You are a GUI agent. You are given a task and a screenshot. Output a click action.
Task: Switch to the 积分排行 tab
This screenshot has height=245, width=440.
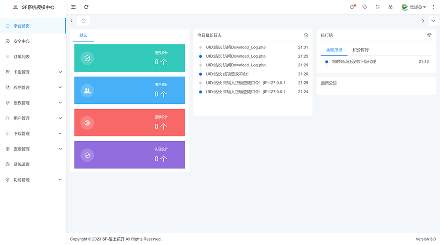pyautogui.click(x=361, y=50)
